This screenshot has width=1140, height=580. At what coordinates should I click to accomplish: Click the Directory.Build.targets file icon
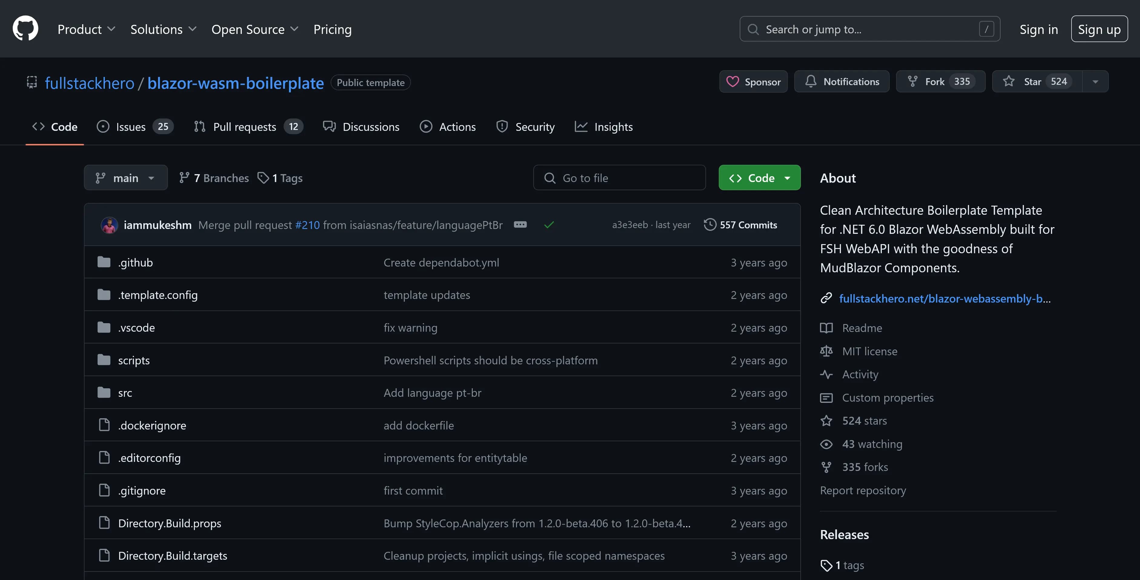104,555
